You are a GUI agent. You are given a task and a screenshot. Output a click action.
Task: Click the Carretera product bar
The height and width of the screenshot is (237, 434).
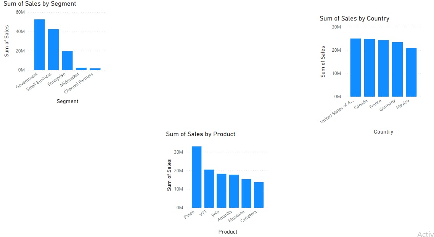[x=259, y=195]
